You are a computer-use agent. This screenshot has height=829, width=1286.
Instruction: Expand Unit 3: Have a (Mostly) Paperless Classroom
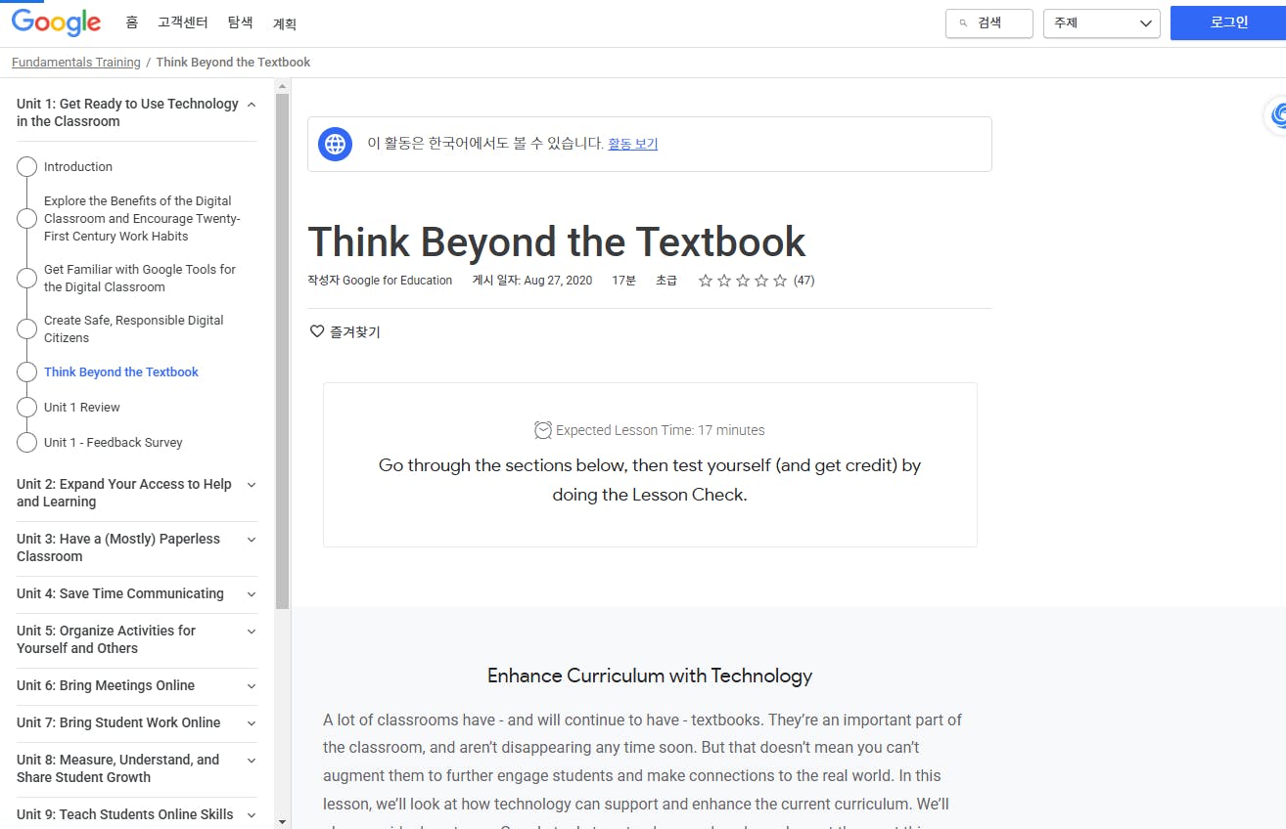[x=252, y=540]
